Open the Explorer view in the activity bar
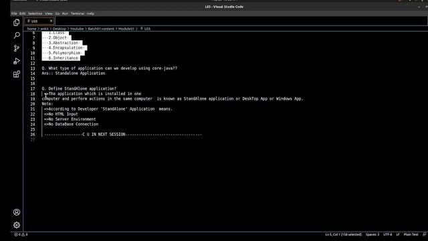Image resolution: width=428 pixels, height=241 pixels. pos(16,22)
